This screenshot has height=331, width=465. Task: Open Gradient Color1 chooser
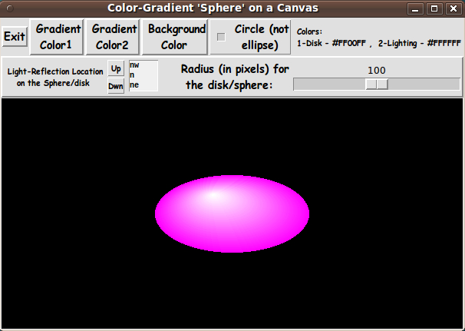pyautogui.click(x=57, y=37)
